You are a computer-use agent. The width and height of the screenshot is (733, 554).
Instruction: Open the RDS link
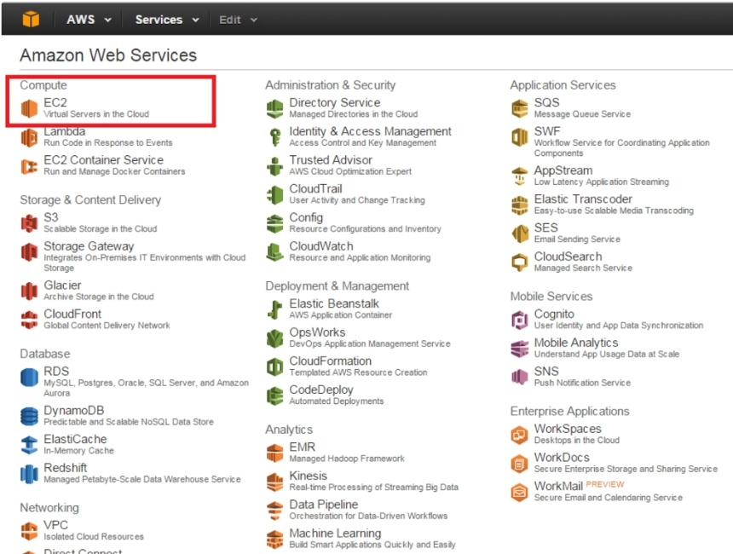[56, 372]
